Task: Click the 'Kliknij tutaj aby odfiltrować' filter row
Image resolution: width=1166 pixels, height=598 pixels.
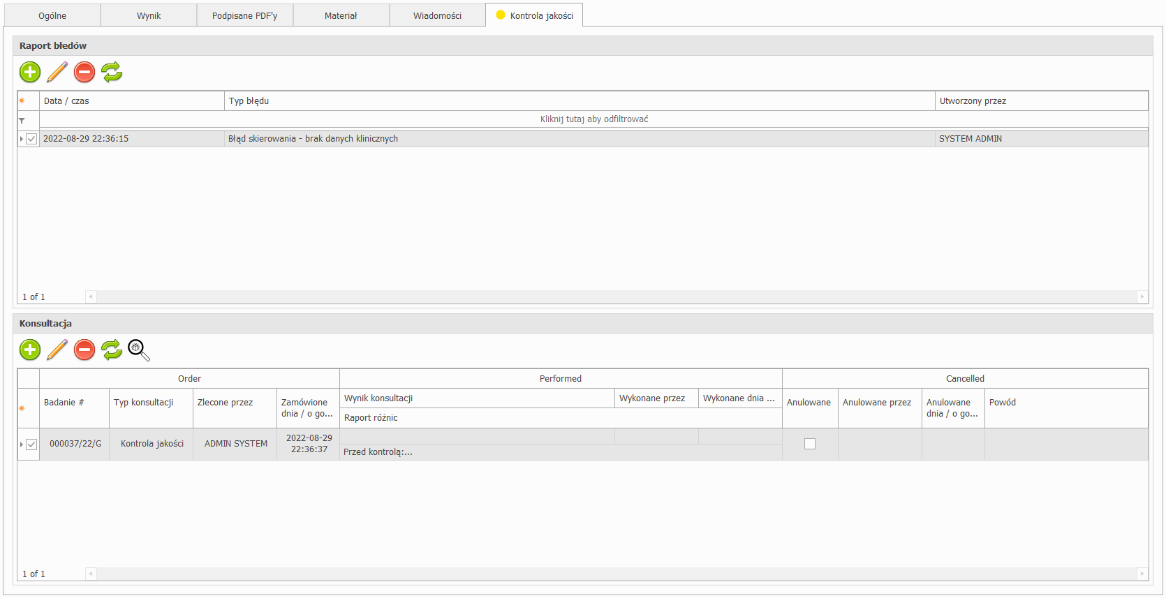Action: click(593, 119)
